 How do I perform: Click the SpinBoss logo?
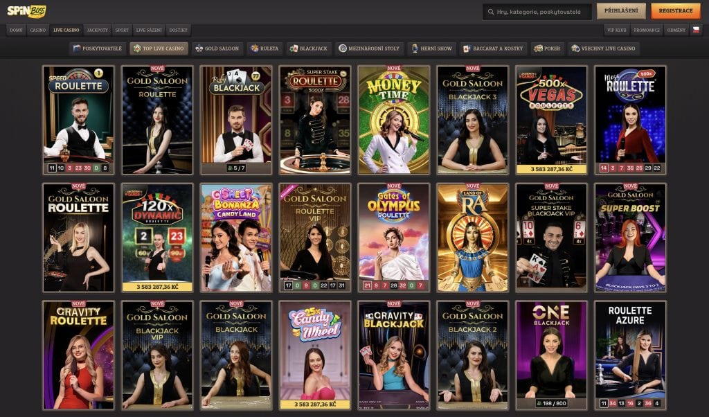click(x=26, y=11)
